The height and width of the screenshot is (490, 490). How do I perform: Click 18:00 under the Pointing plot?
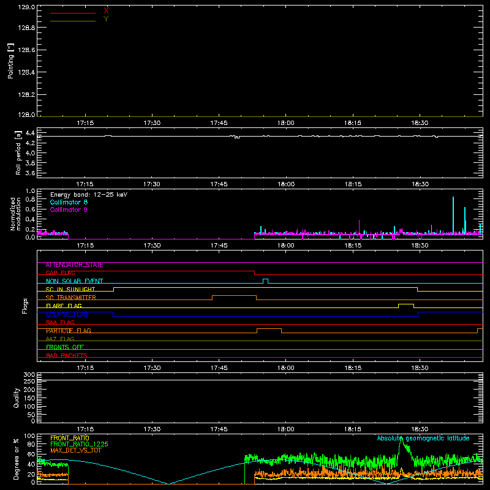point(286,123)
